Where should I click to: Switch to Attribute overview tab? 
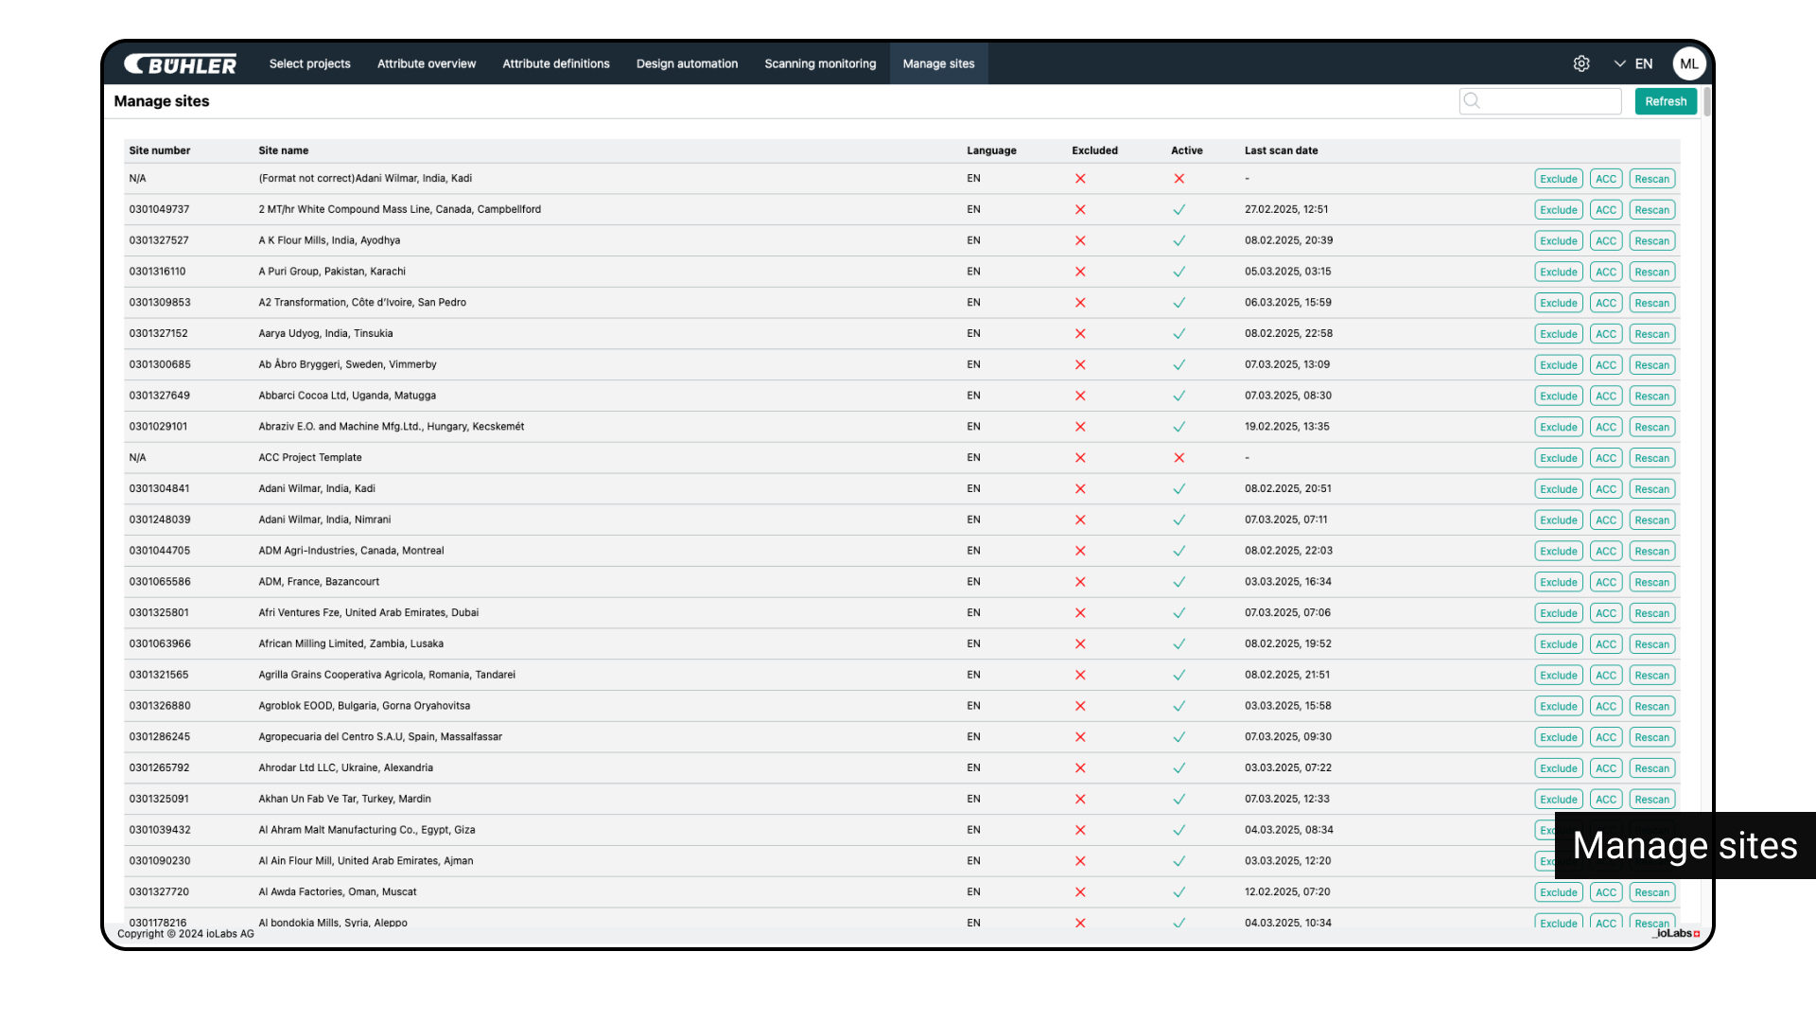coord(427,63)
